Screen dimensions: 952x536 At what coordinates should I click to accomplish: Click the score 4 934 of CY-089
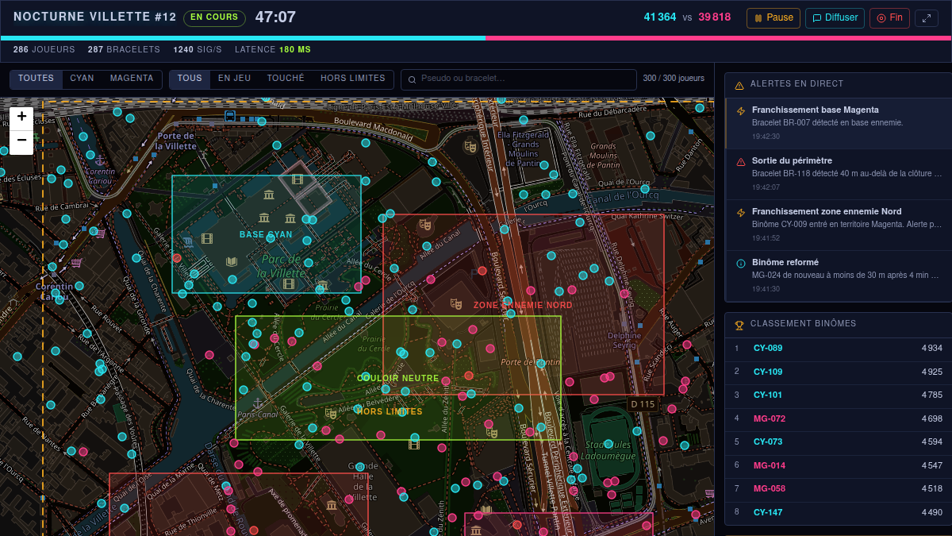pos(932,349)
